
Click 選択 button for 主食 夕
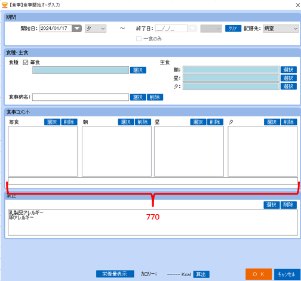[x=288, y=87]
